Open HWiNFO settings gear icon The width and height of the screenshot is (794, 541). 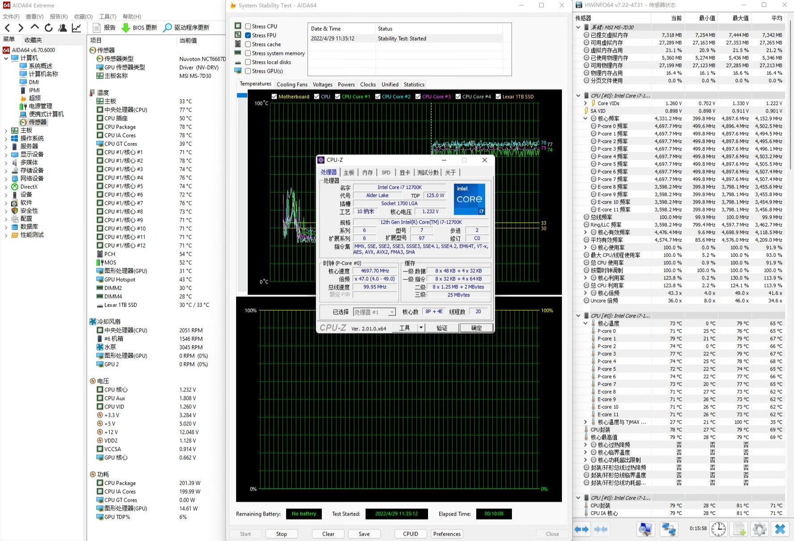759,529
